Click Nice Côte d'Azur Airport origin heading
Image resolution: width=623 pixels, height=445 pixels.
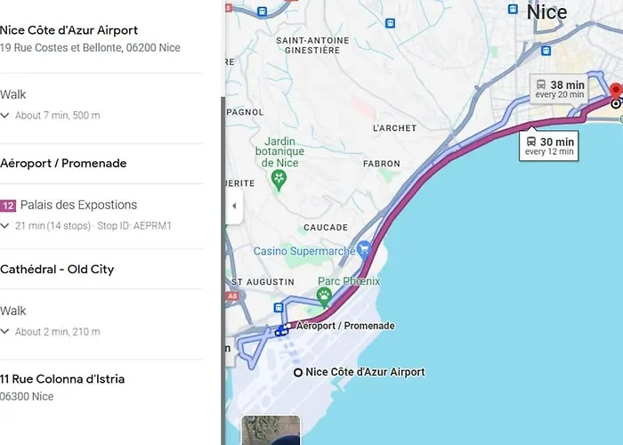[69, 30]
